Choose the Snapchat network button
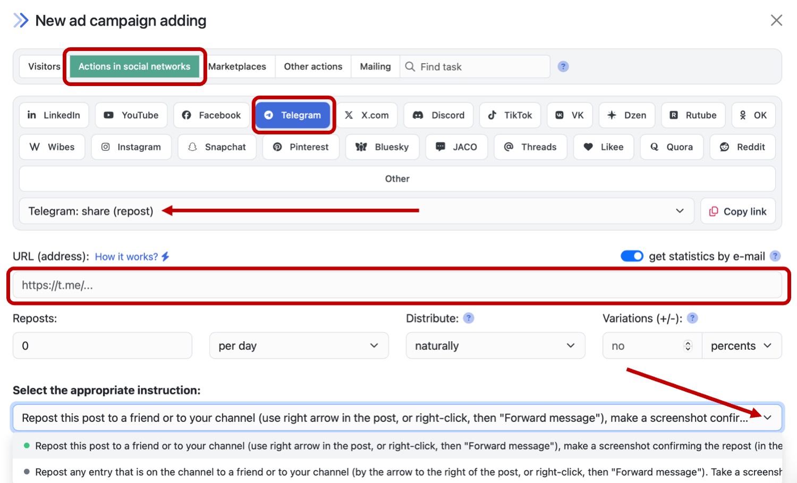Screen dimensions: 797x483 (217, 147)
